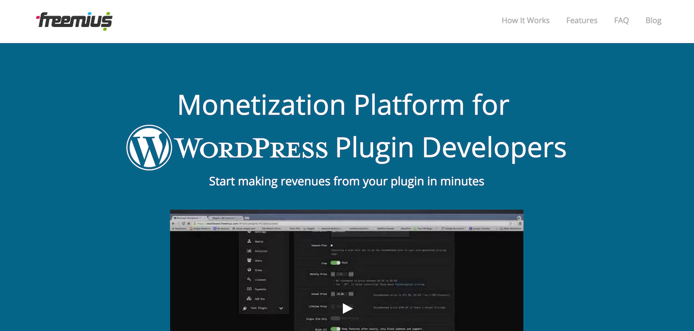Click the WordPress wordmark in the headline
The width and height of the screenshot is (694, 331).
(251, 149)
